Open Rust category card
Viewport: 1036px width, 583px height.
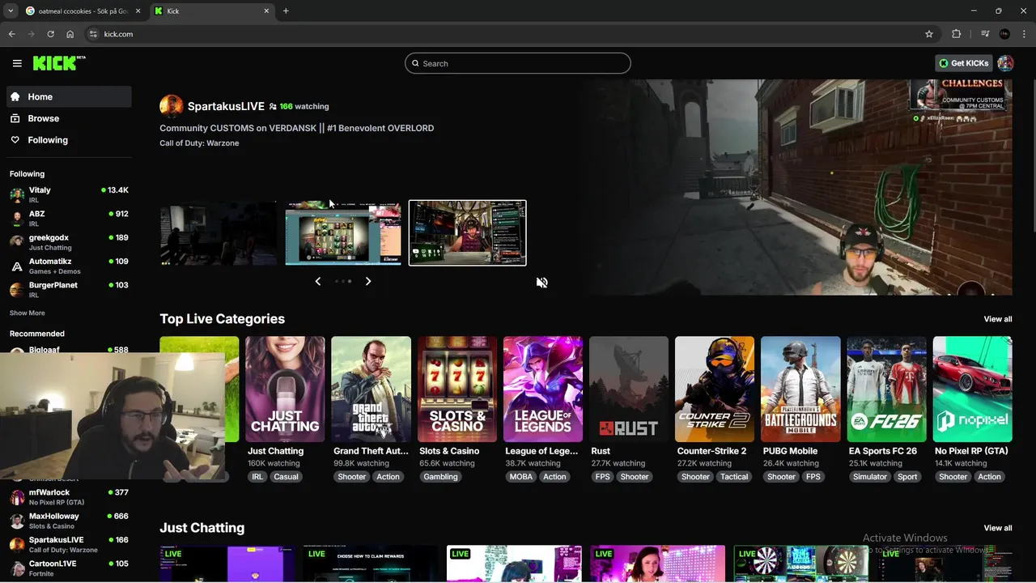coord(629,389)
